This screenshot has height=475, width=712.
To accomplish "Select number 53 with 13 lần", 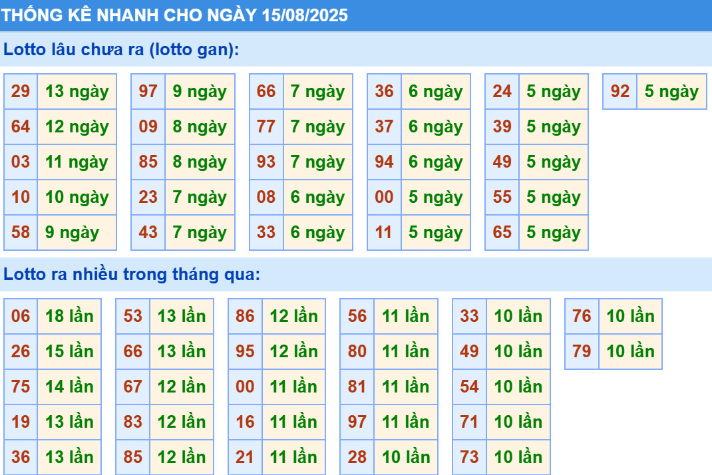I will [132, 316].
